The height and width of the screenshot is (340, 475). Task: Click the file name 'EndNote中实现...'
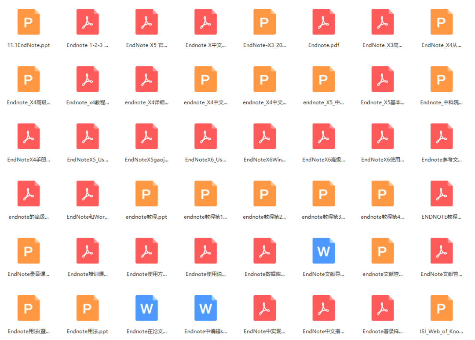pos(264,331)
